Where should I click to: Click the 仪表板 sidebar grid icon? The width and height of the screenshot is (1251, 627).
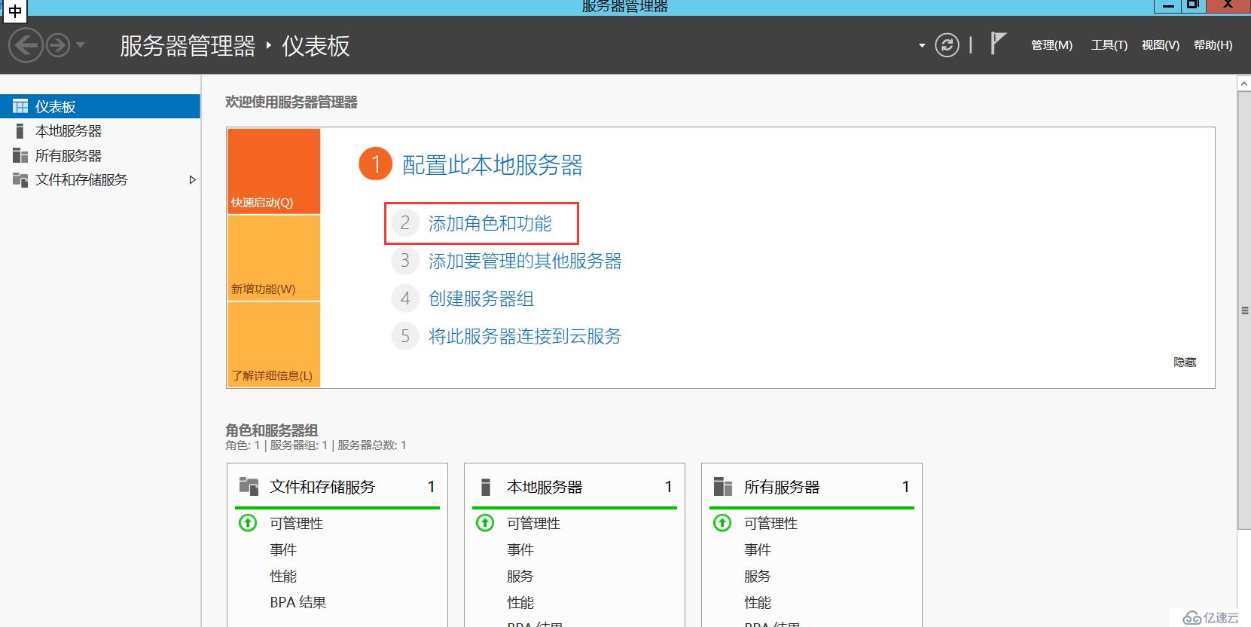click(20, 106)
